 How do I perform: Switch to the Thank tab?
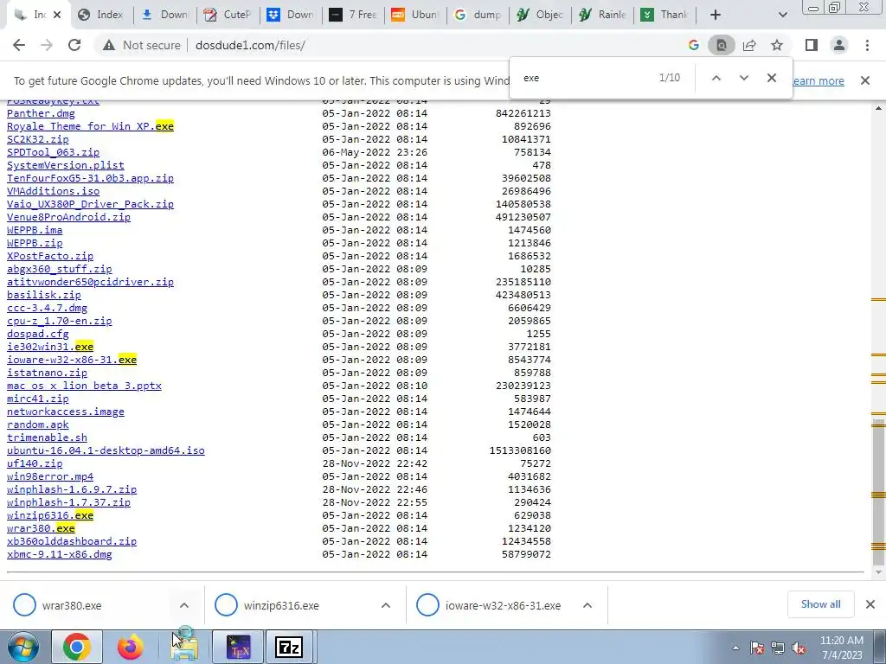point(665,15)
